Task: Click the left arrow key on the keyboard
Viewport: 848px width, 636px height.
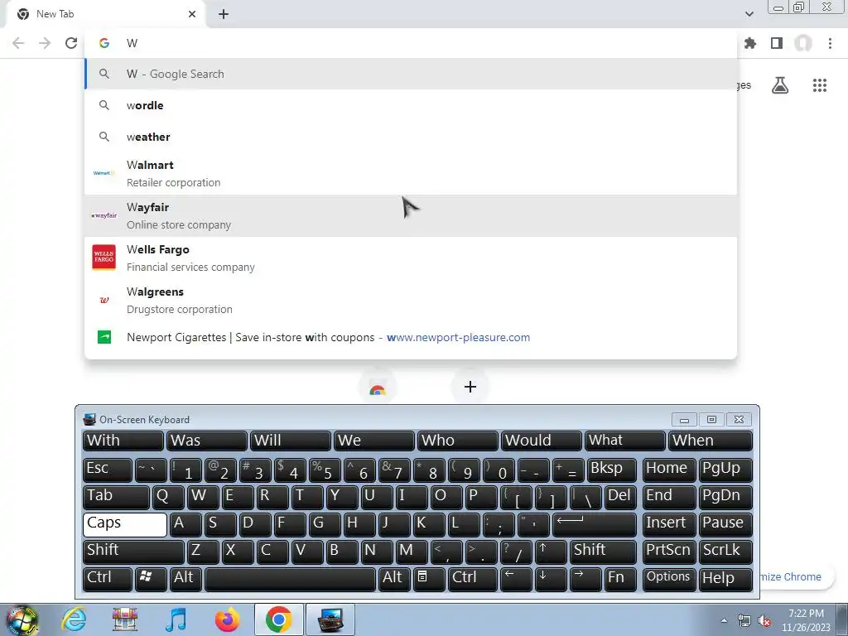Action: coord(516,579)
